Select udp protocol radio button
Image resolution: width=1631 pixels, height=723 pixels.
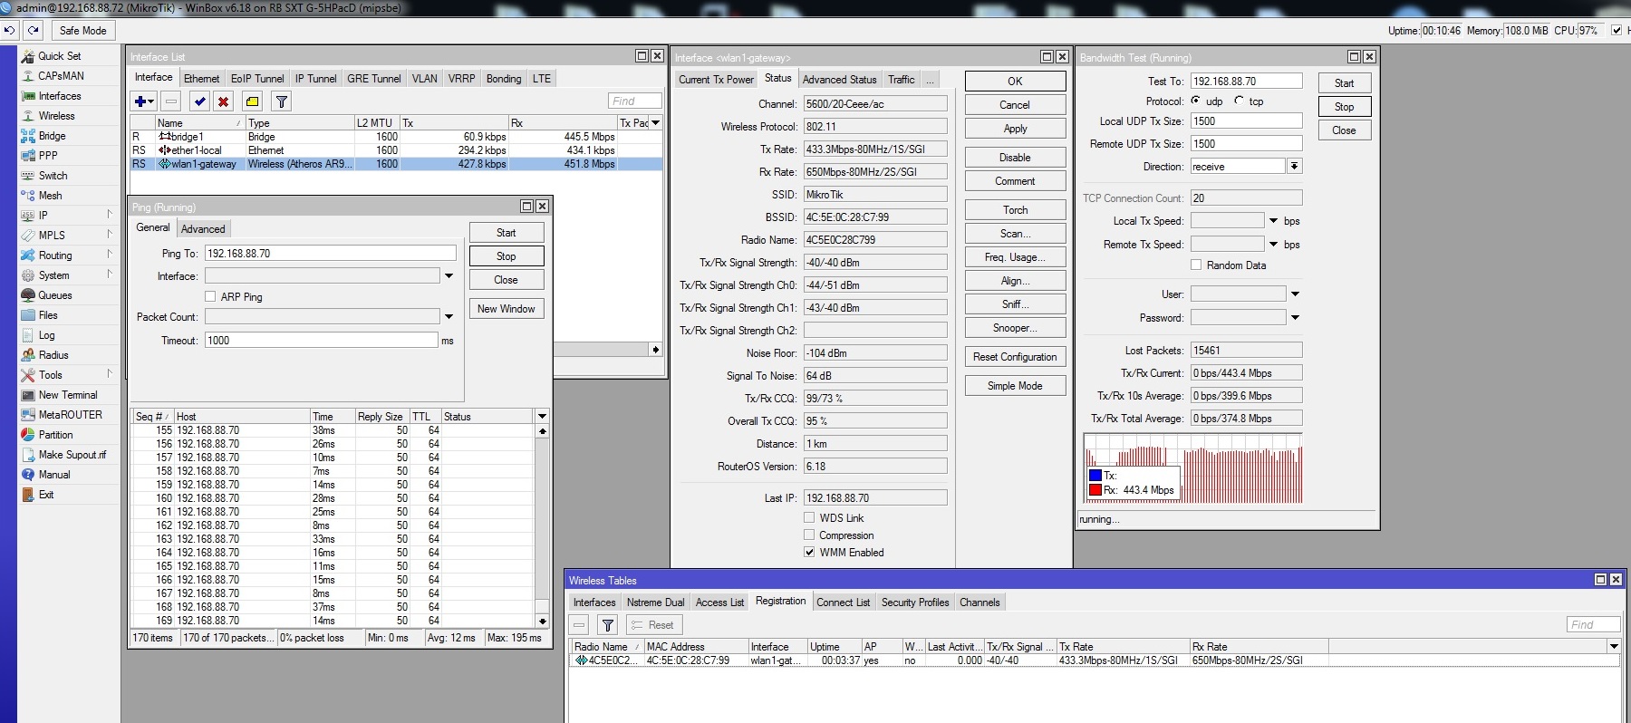(1196, 101)
